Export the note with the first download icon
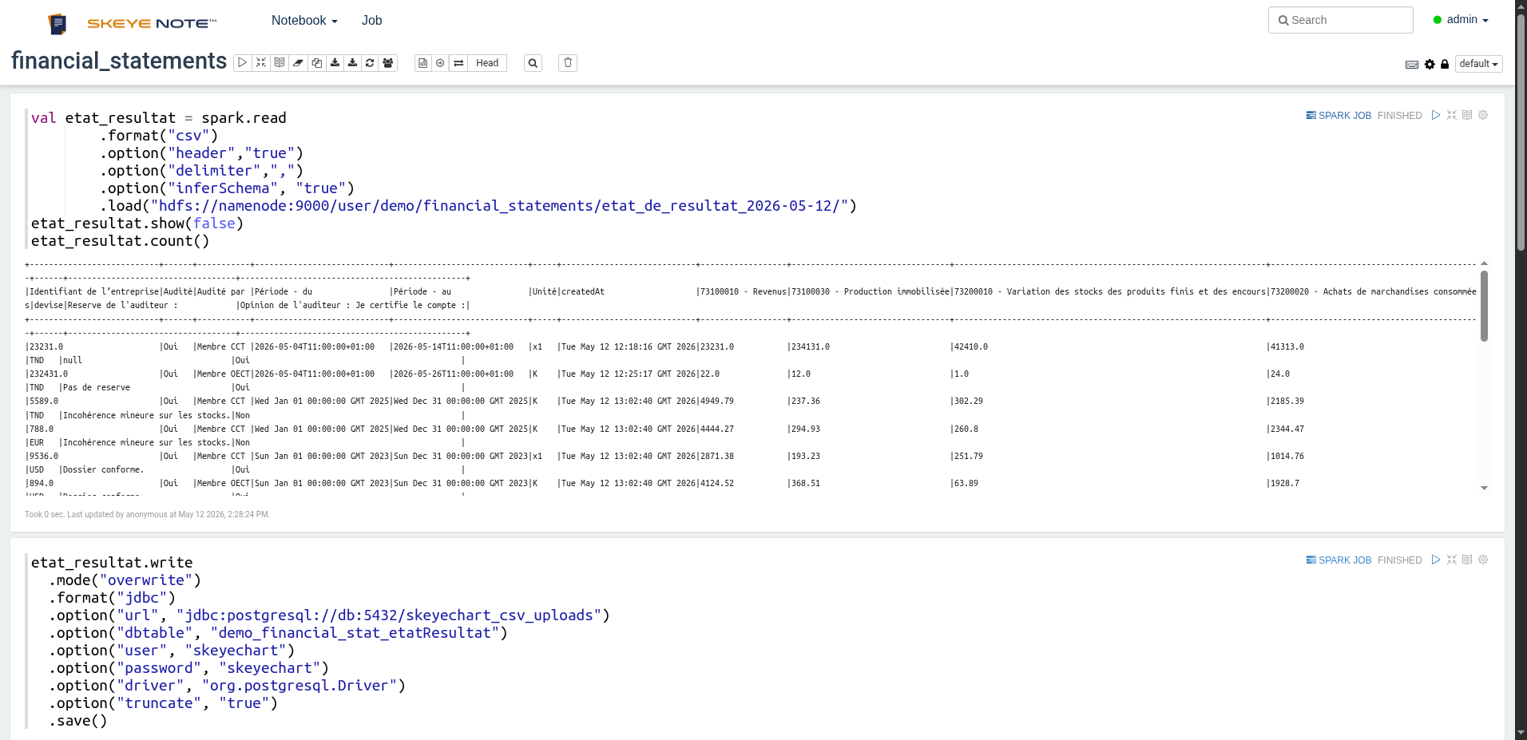This screenshot has height=740, width=1527. pyautogui.click(x=335, y=63)
